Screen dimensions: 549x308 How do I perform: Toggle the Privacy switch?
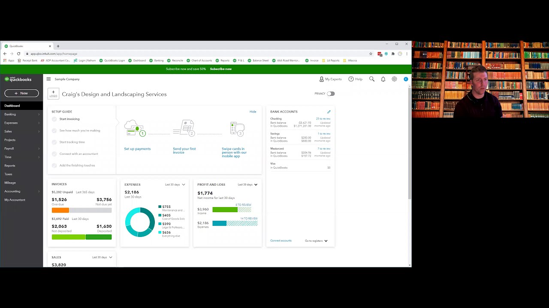330,94
